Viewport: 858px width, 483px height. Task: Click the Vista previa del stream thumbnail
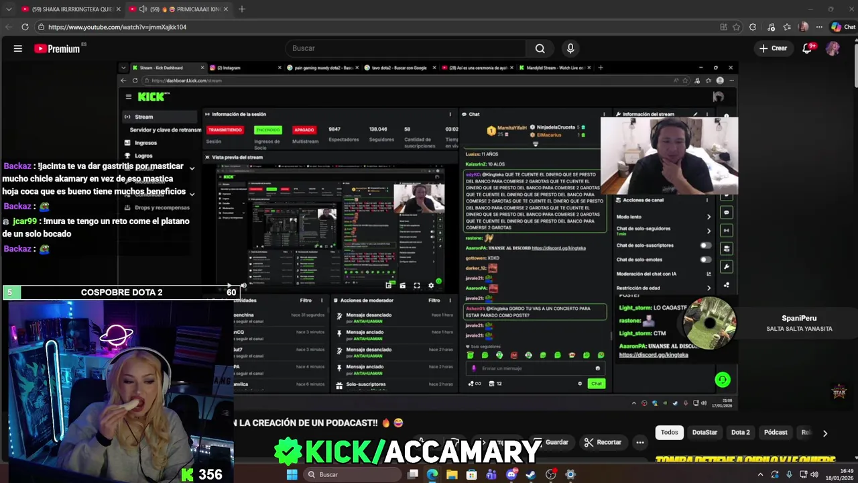coord(330,228)
